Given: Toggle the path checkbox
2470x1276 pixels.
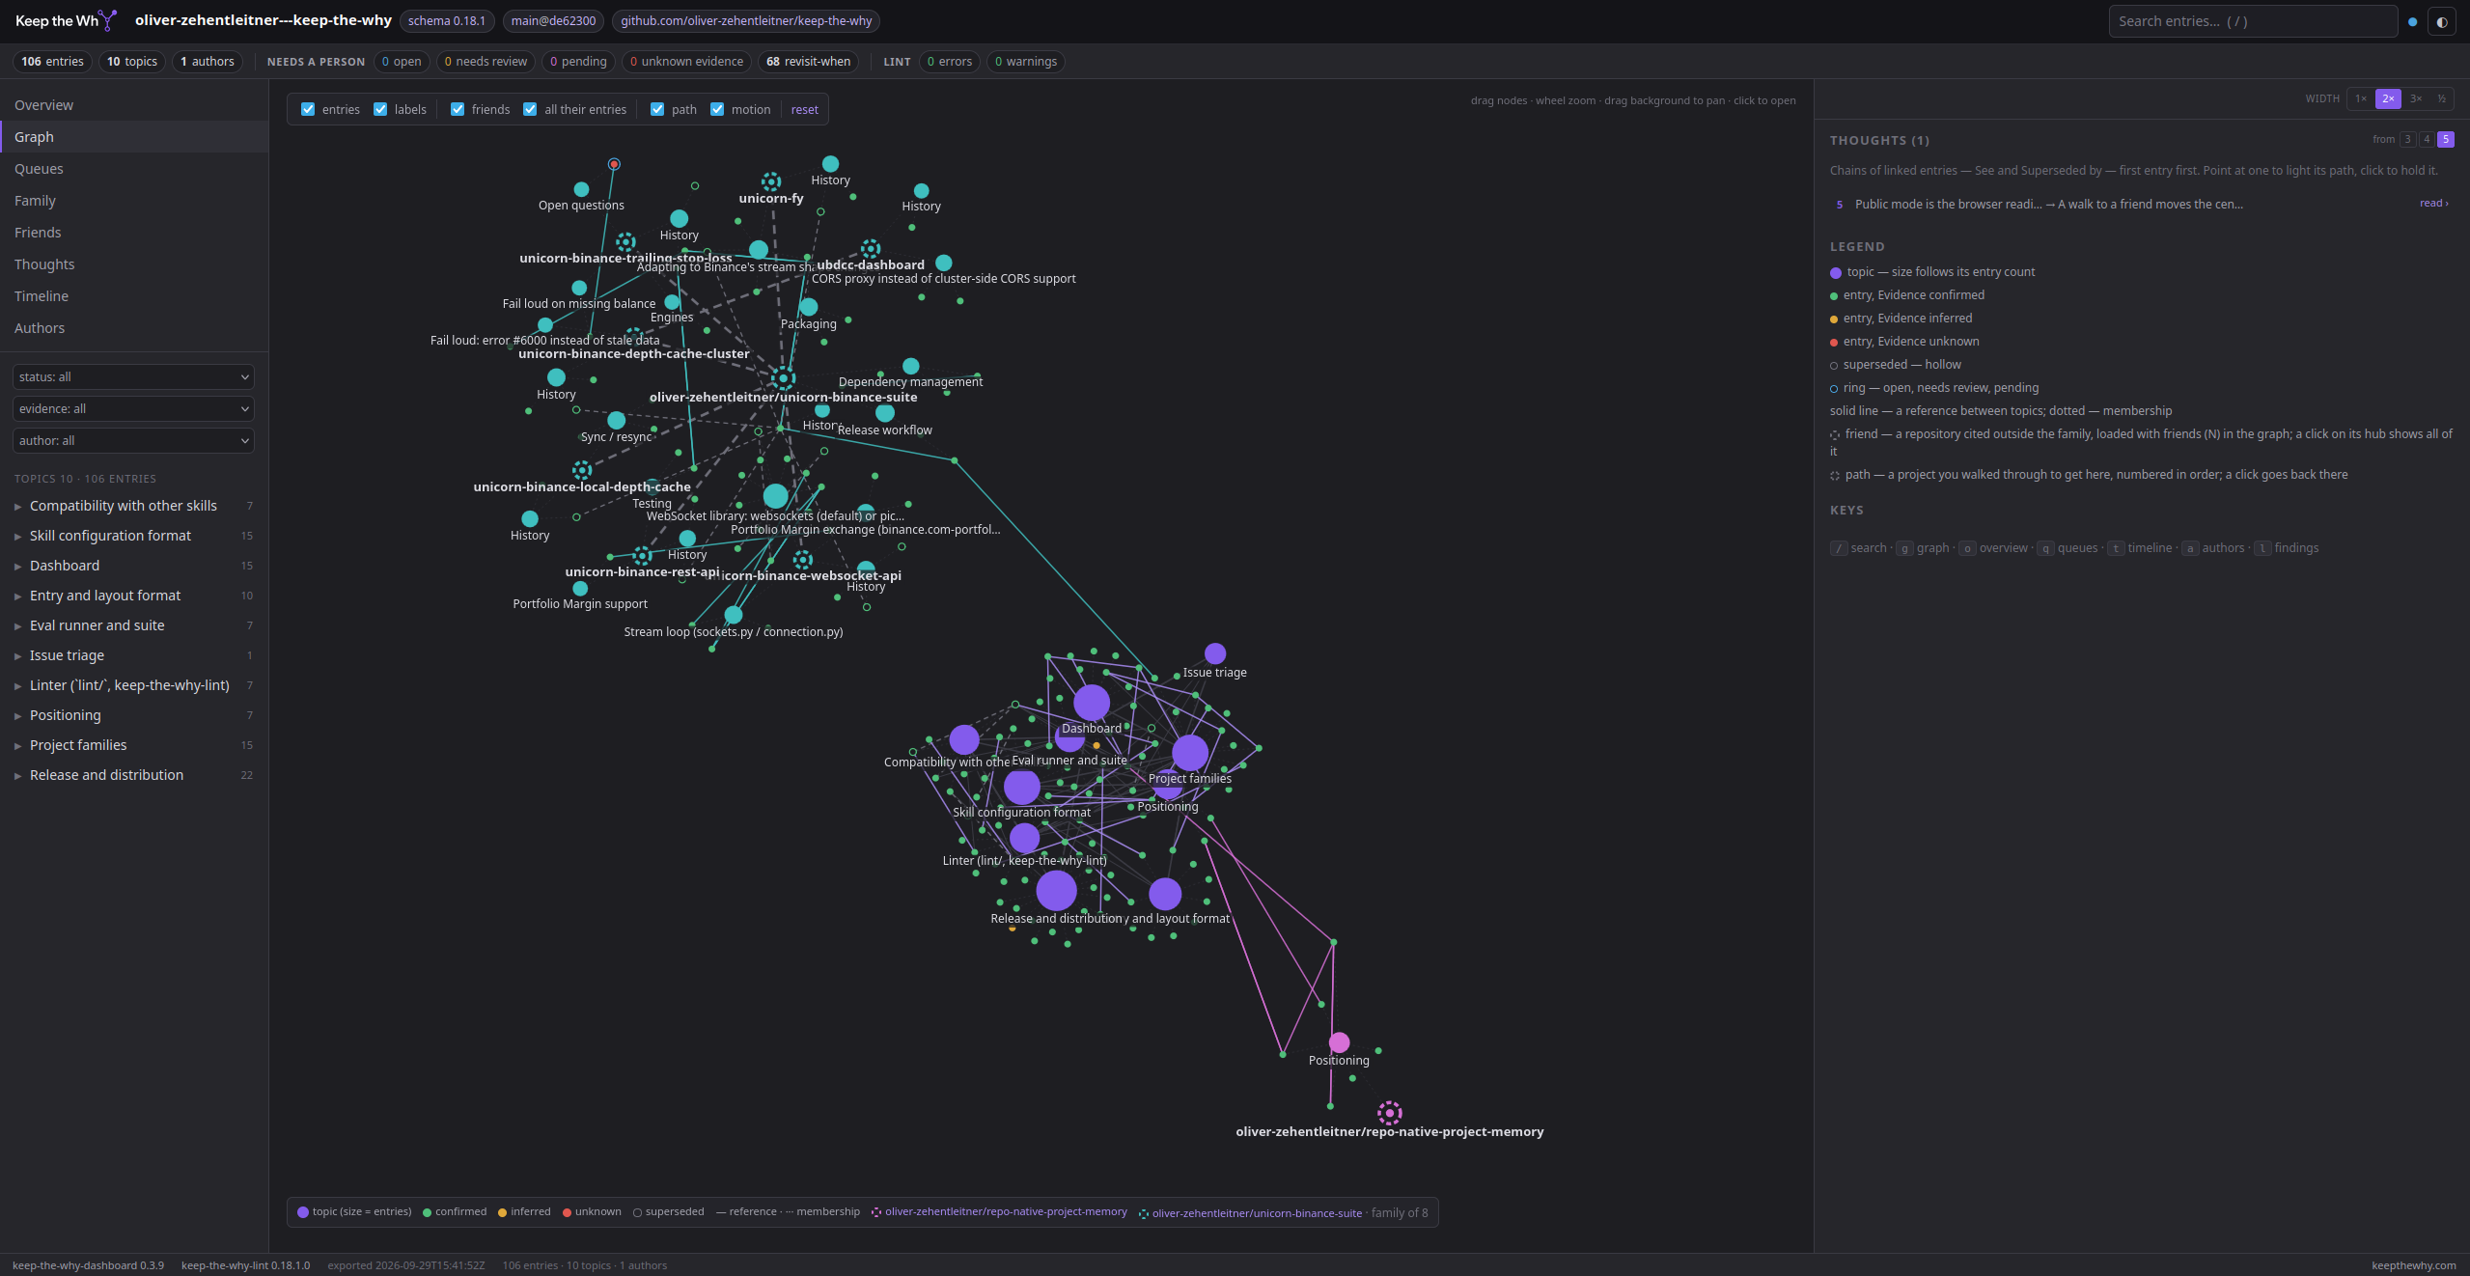Looking at the screenshot, I should pos(657,109).
